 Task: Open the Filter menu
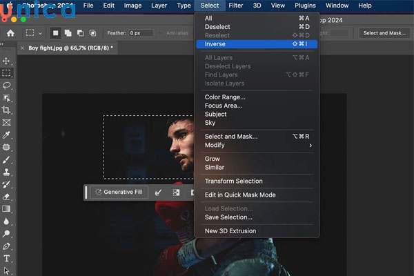[x=235, y=6]
